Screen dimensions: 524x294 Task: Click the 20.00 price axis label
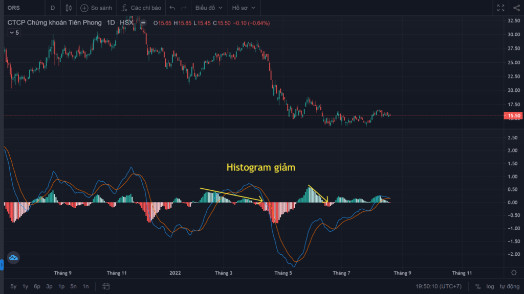[x=514, y=90]
